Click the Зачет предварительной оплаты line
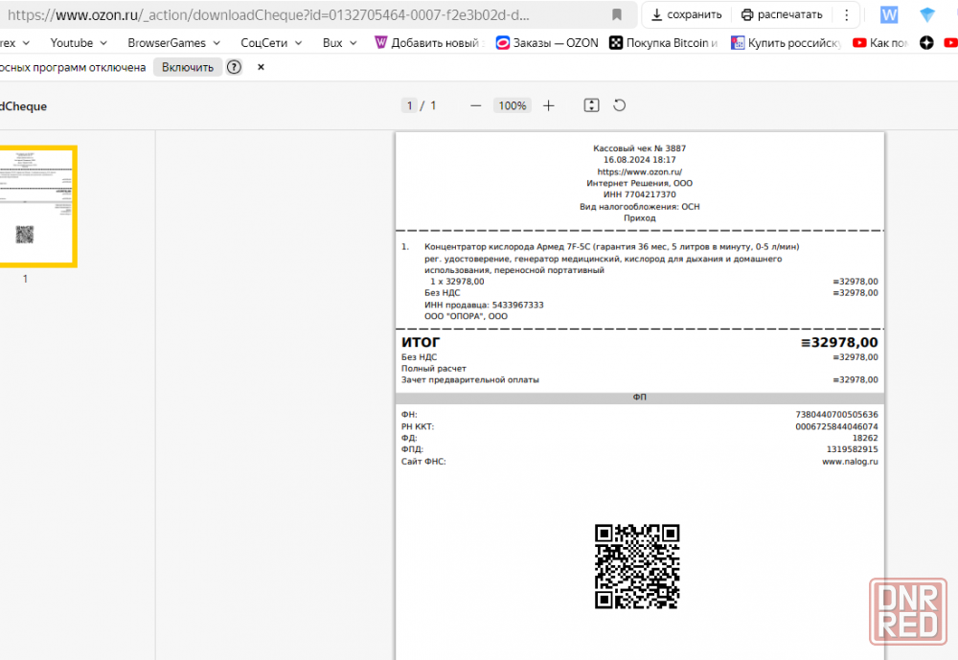The image size is (958, 660). (469, 379)
